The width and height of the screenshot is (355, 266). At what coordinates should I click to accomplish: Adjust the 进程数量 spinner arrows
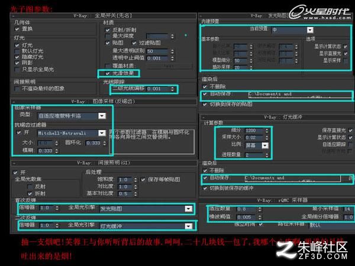coord(267,155)
